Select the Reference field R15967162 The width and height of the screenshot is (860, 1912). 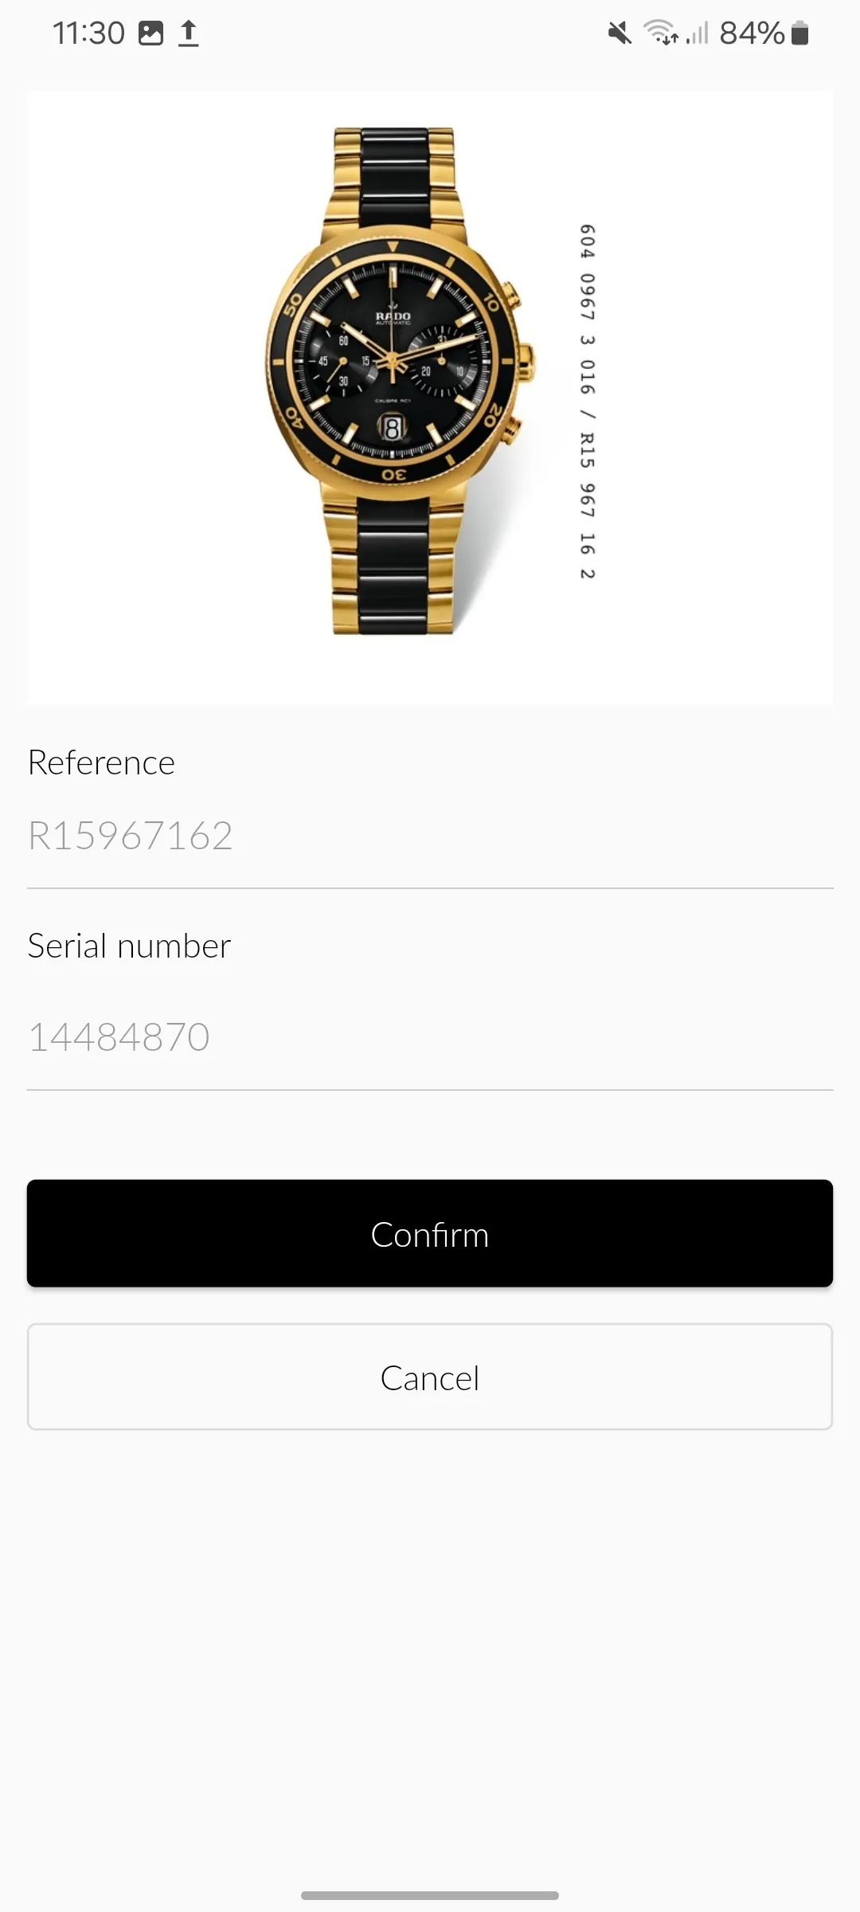(430, 836)
